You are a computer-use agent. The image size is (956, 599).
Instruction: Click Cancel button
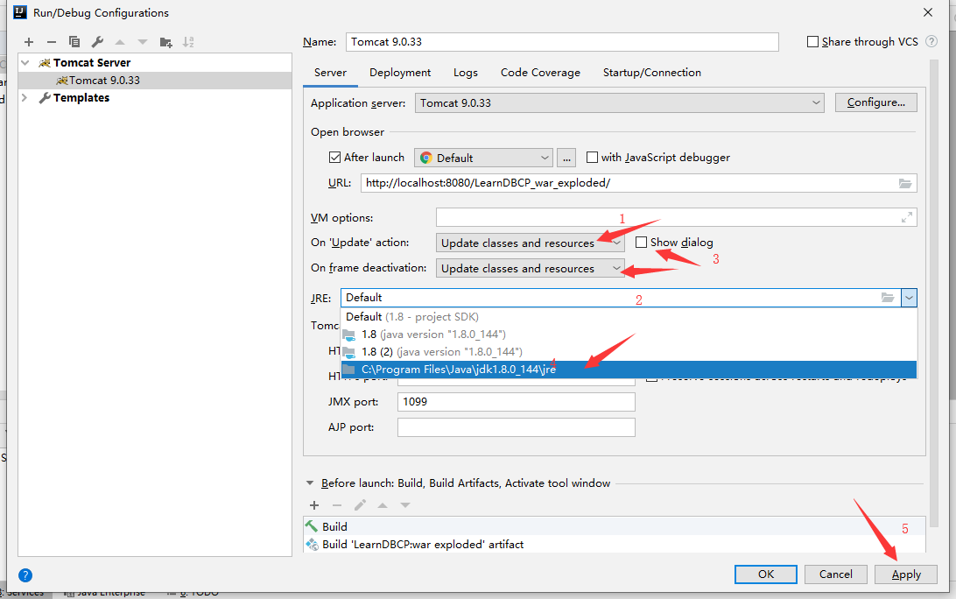click(835, 574)
